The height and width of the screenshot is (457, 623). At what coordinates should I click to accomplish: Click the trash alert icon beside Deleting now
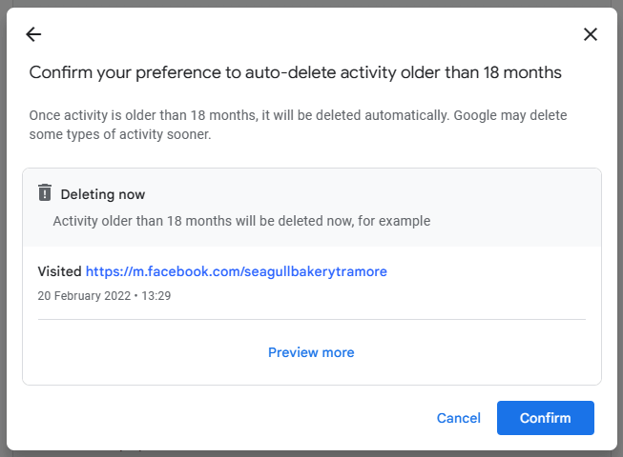45,193
